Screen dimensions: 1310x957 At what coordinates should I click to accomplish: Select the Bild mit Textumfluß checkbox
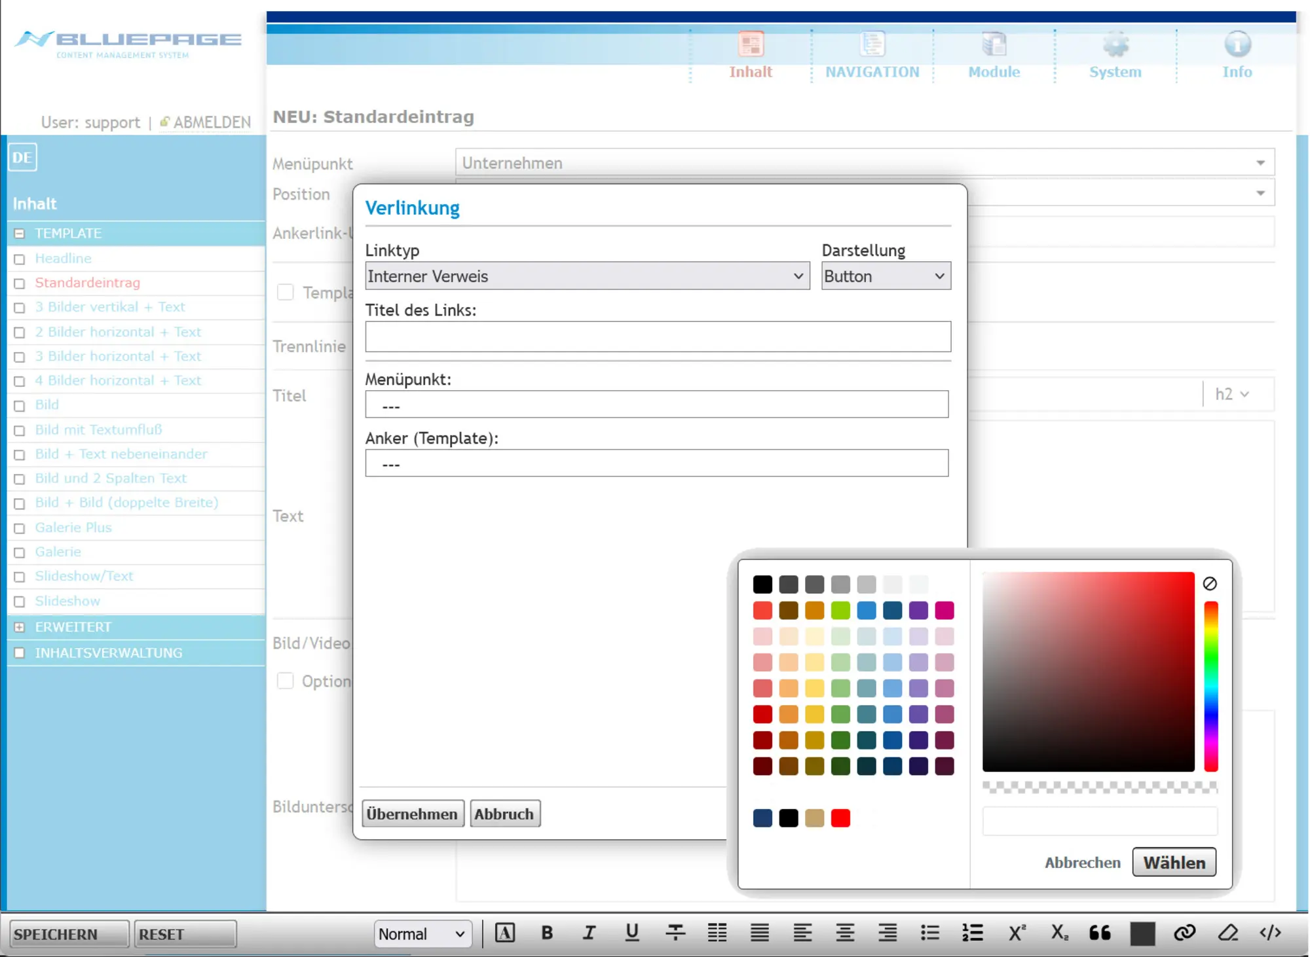coord(20,431)
